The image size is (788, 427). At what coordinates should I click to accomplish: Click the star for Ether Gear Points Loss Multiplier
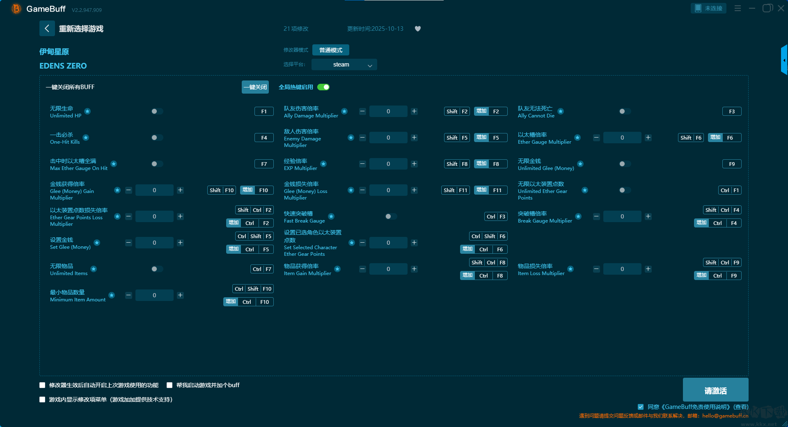pos(117,216)
